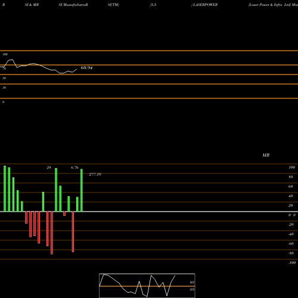The width and height of the screenshot is (298, 298).
Task: Click the -60 label on the MR axis
Action: [x=291, y=244]
